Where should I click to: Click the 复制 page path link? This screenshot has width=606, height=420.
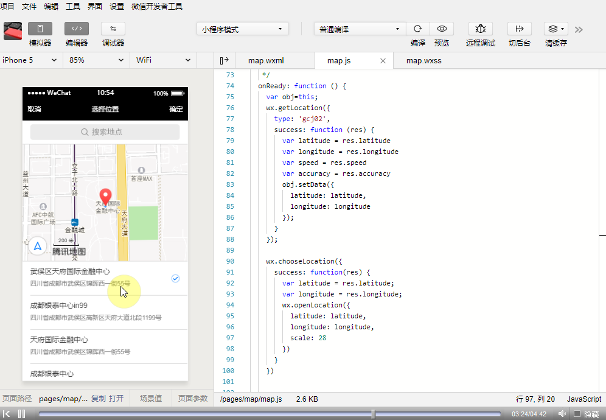point(99,399)
